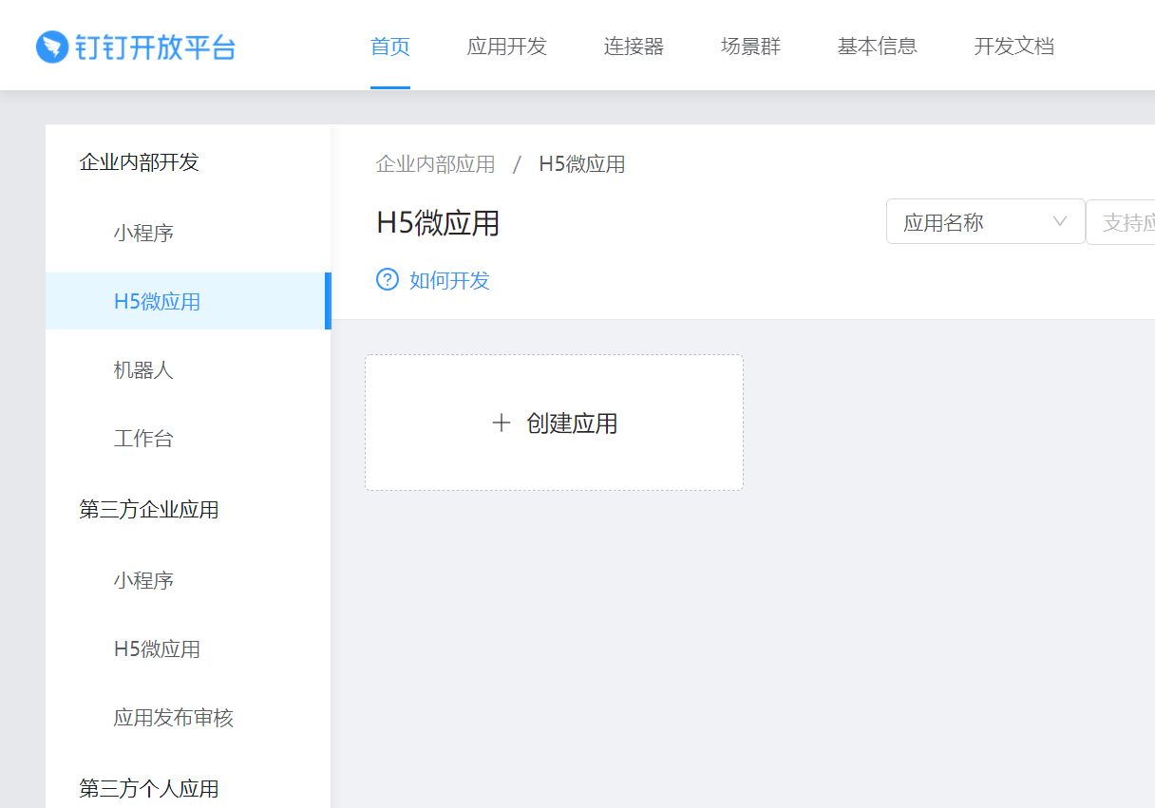
Task: Select 小程序 under 企业内部开发
Action: tap(143, 232)
